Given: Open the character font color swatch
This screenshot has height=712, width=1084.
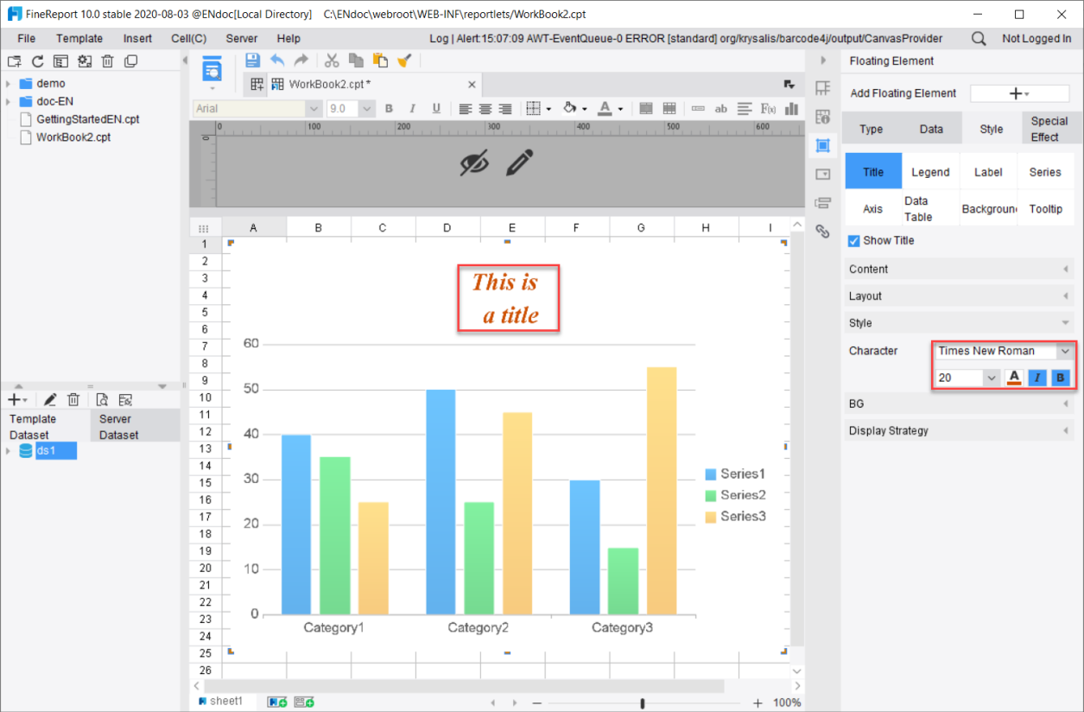Looking at the screenshot, I should coord(1014,378).
